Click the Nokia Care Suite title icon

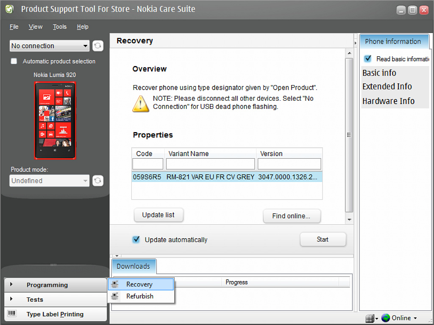[10, 9]
